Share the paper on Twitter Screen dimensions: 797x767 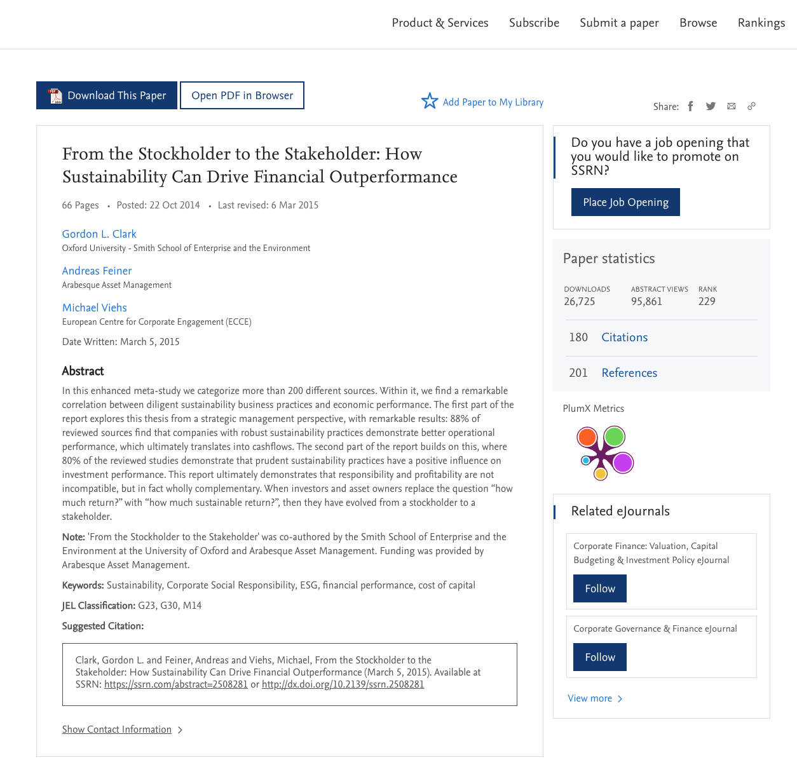pyautogui.click(x=711, y=106)
